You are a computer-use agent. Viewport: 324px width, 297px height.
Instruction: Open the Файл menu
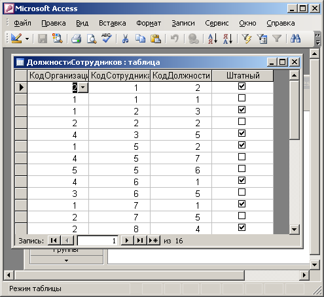pyautogui.click(x=22, y=23)
